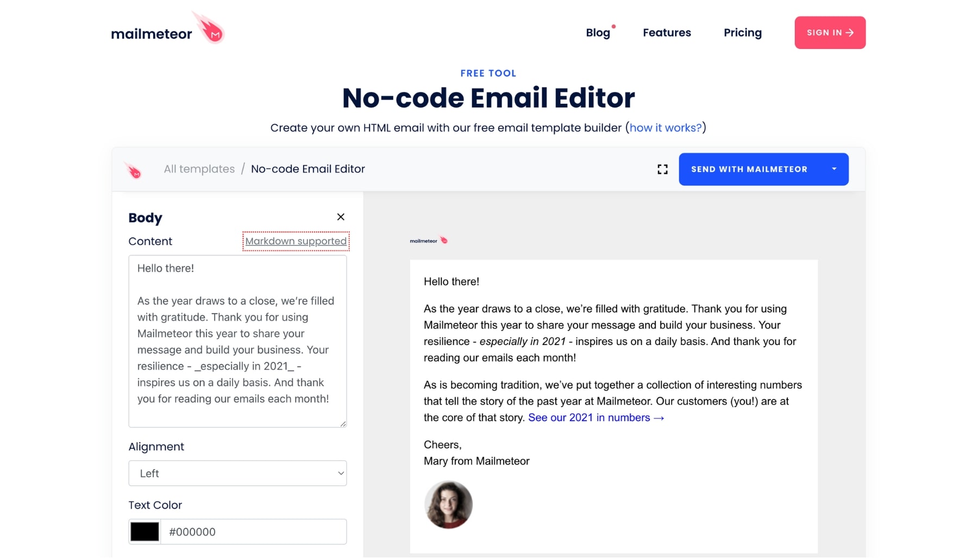This screenshot has height=558, width=978.
Task: Click into the Content text area
Action: [237, 341]
